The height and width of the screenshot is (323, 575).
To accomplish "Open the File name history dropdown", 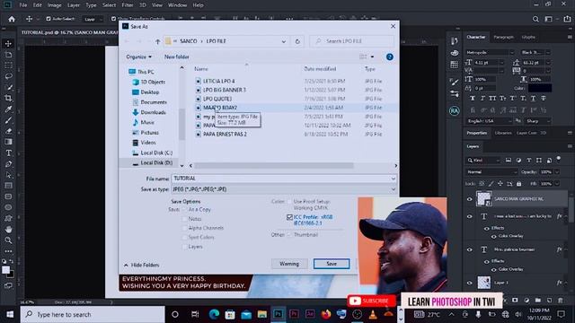I will pyautogui.click(x=394, y=179).
